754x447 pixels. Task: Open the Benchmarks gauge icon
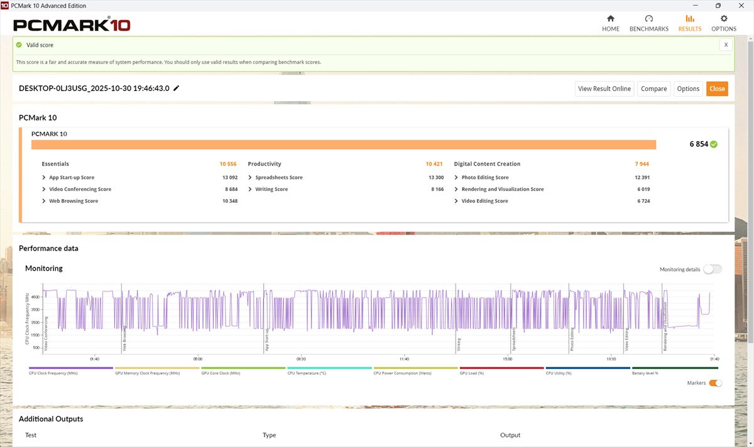coord(648,19)
